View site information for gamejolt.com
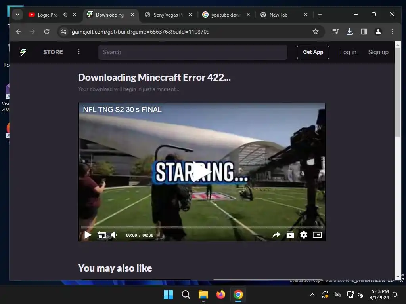The image size is (406, 304). [64, 32]
